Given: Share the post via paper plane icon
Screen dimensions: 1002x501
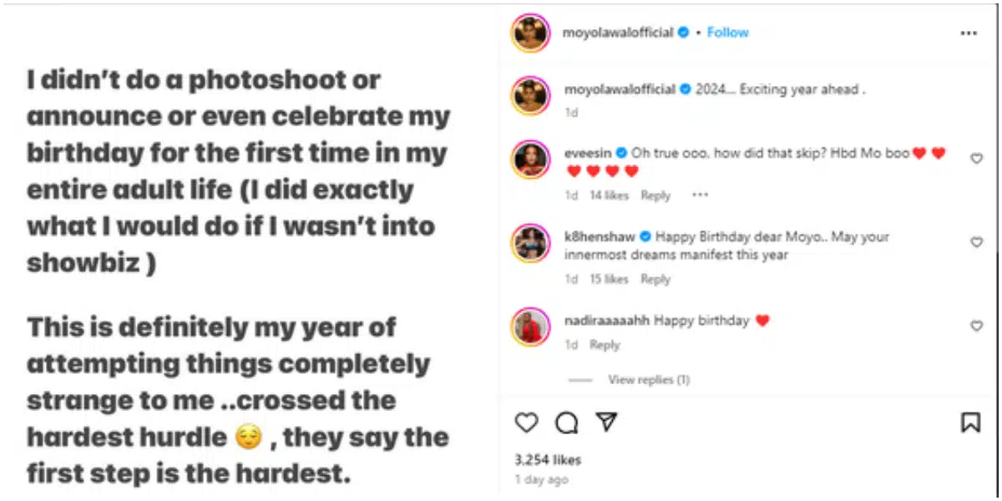Looking at the screenshot, I should 606,423.
